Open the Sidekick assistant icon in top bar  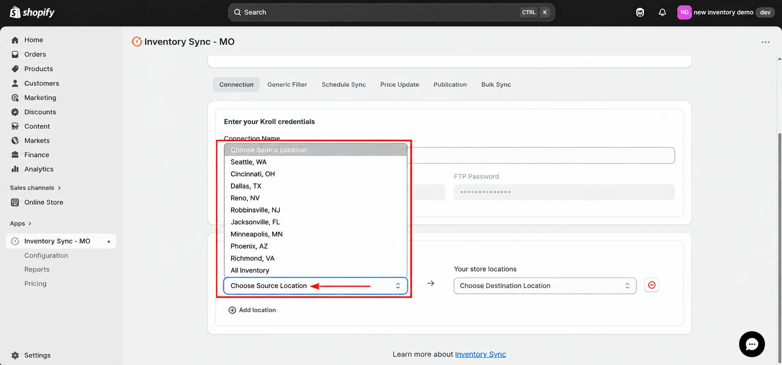click(640, 12)
